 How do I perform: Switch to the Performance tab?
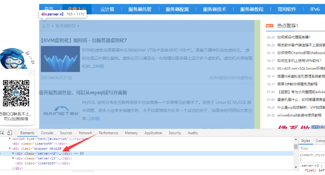(x=109, y=133)
